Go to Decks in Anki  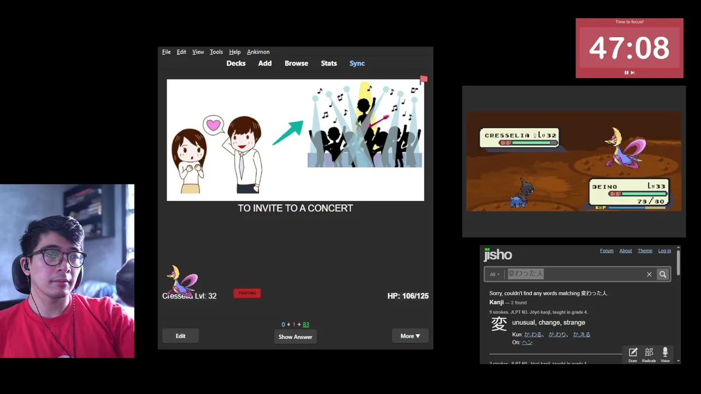pos(236,63)
